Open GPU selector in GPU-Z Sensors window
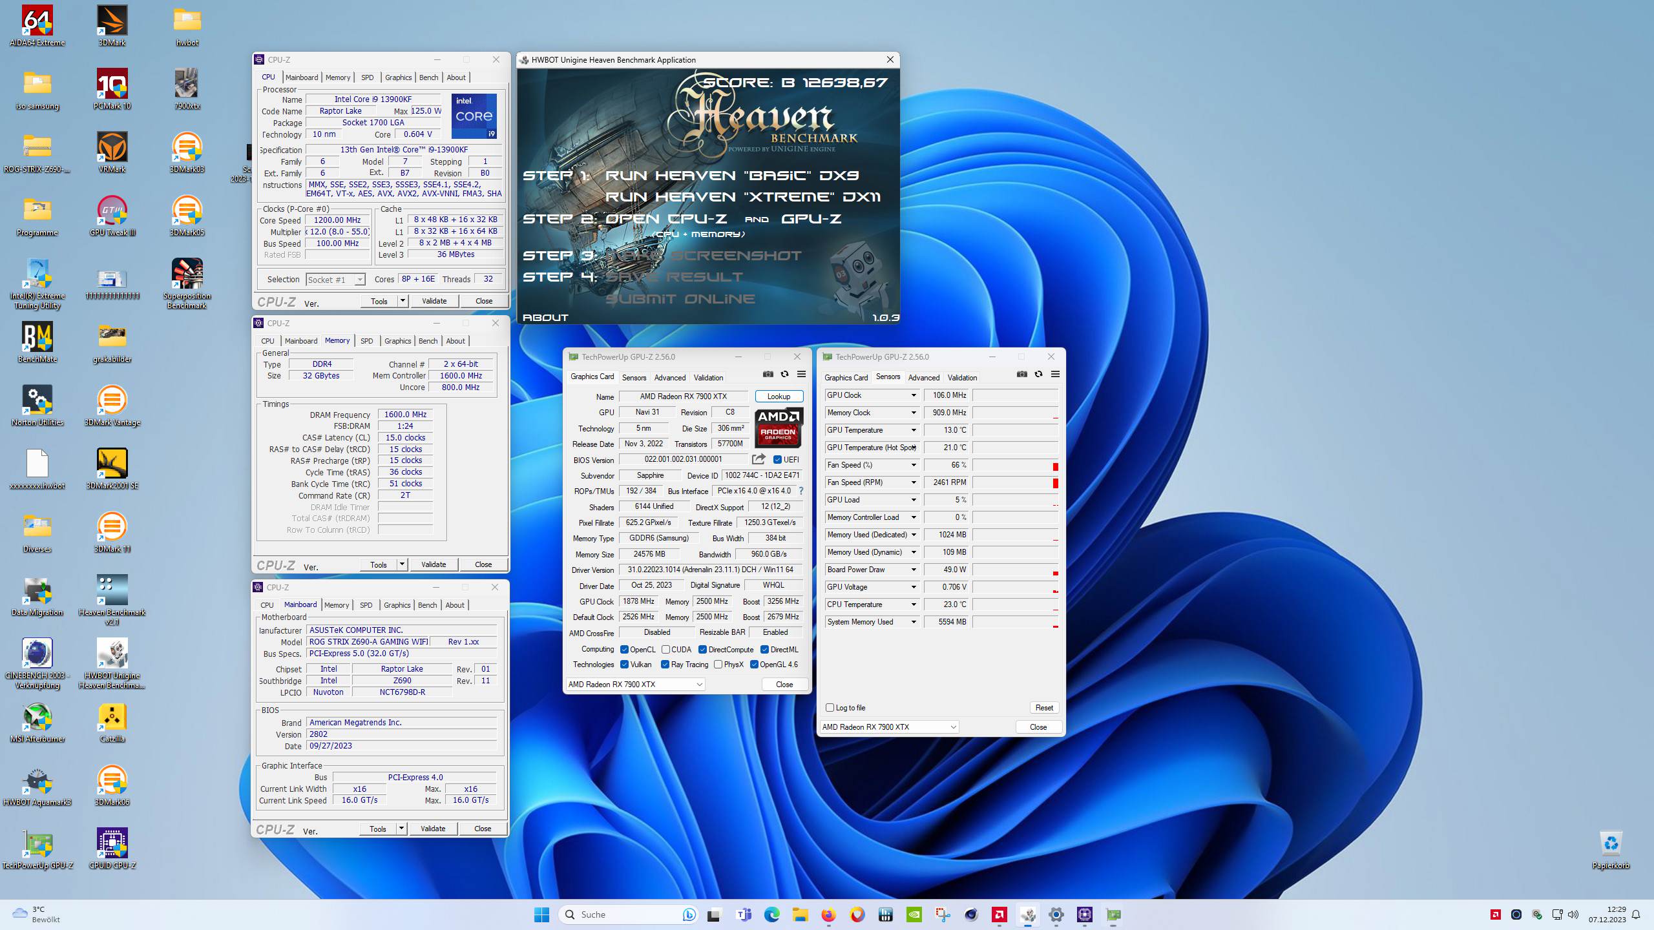This screenshot has width=1654, height=930. [x=889, y=727]
